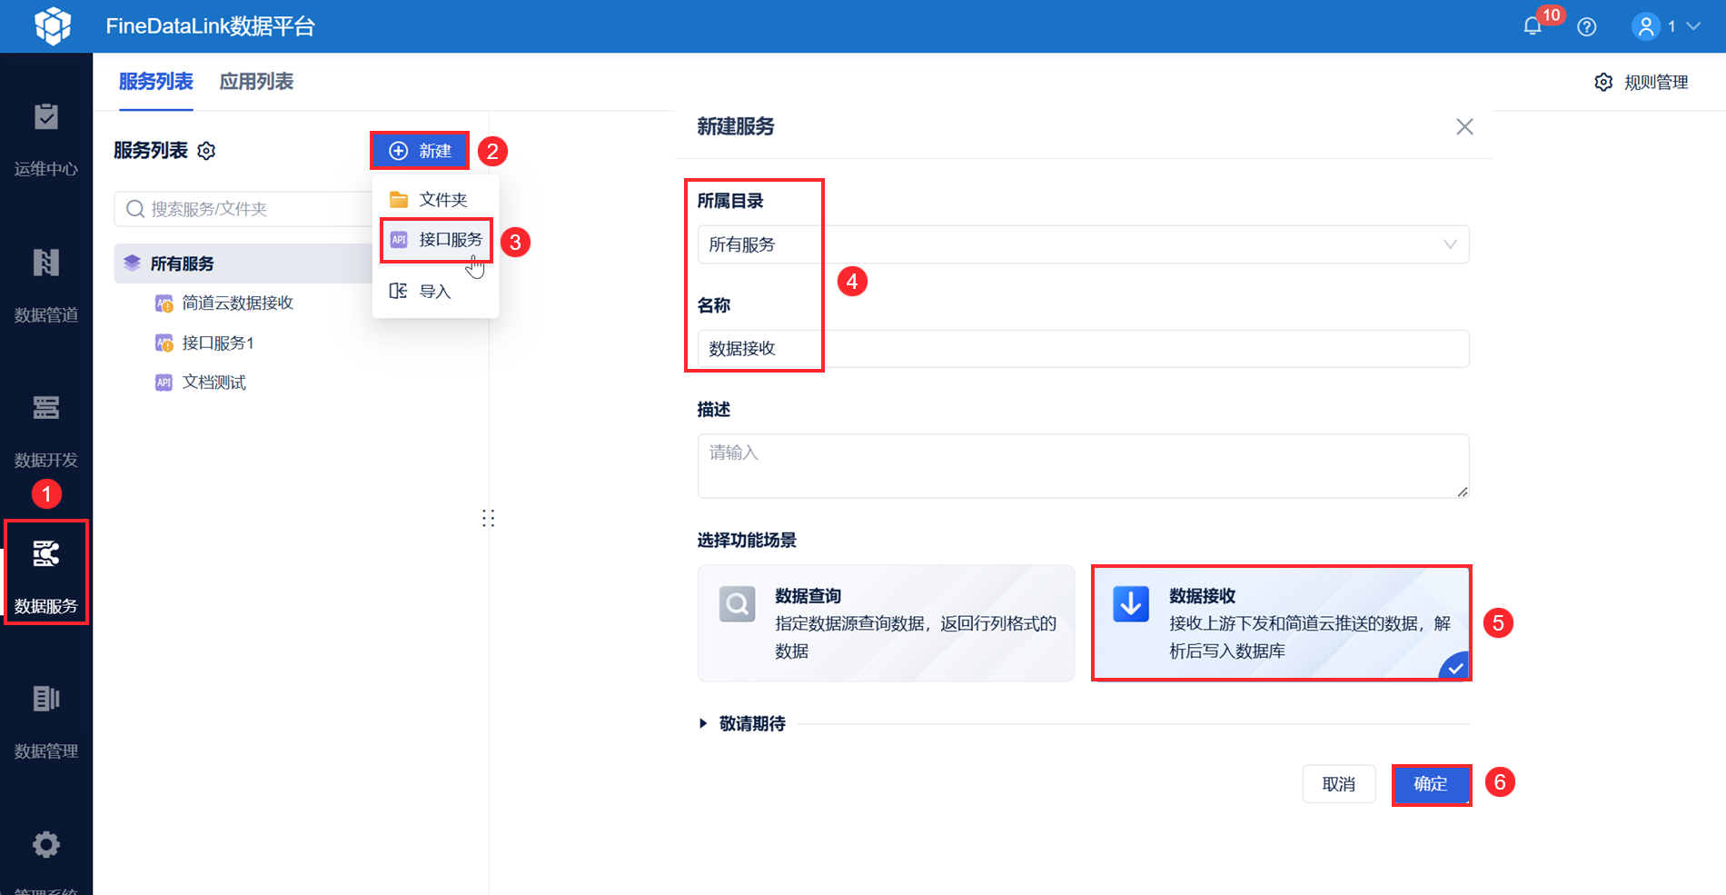The height and width of the screenshot is (895, 1726).
Task: Select the 数据查询 scenario card
Action: tap(886, 623)
